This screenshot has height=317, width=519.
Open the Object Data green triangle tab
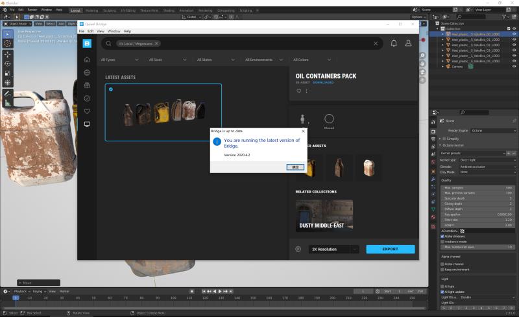click(x=433, y=209)
